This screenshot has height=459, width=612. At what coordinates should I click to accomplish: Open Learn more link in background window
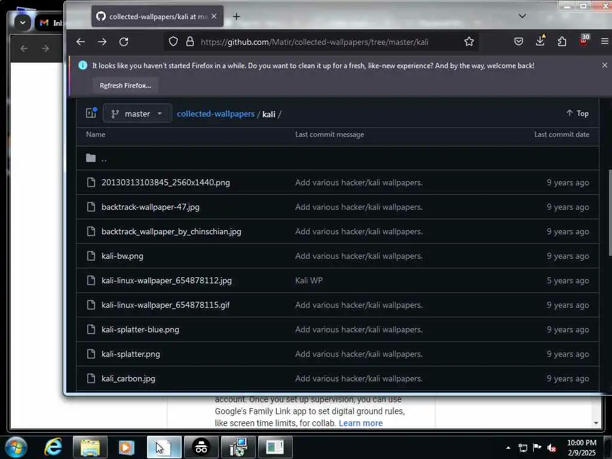pos(360,424)
